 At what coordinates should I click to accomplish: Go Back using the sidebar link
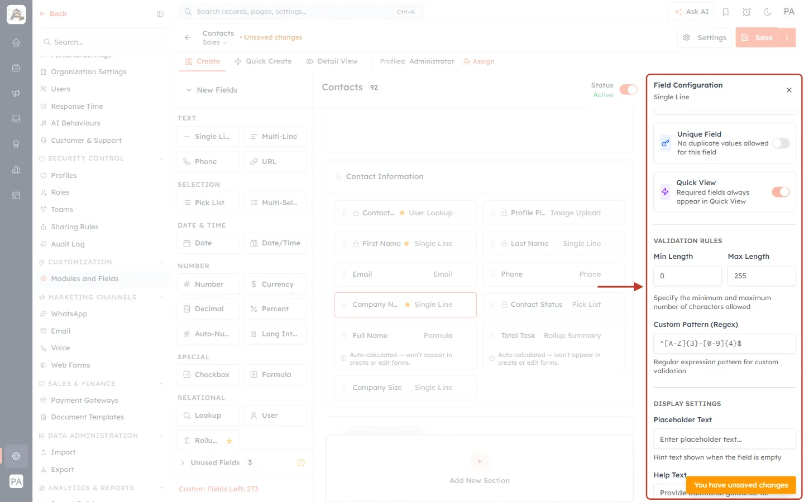tap(53, 14)
